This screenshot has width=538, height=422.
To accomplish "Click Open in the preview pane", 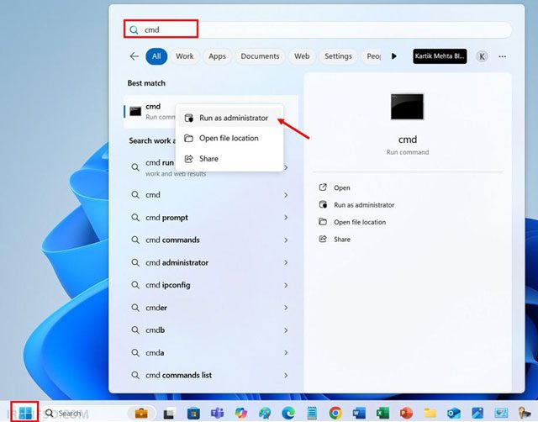I will [335, 187].
